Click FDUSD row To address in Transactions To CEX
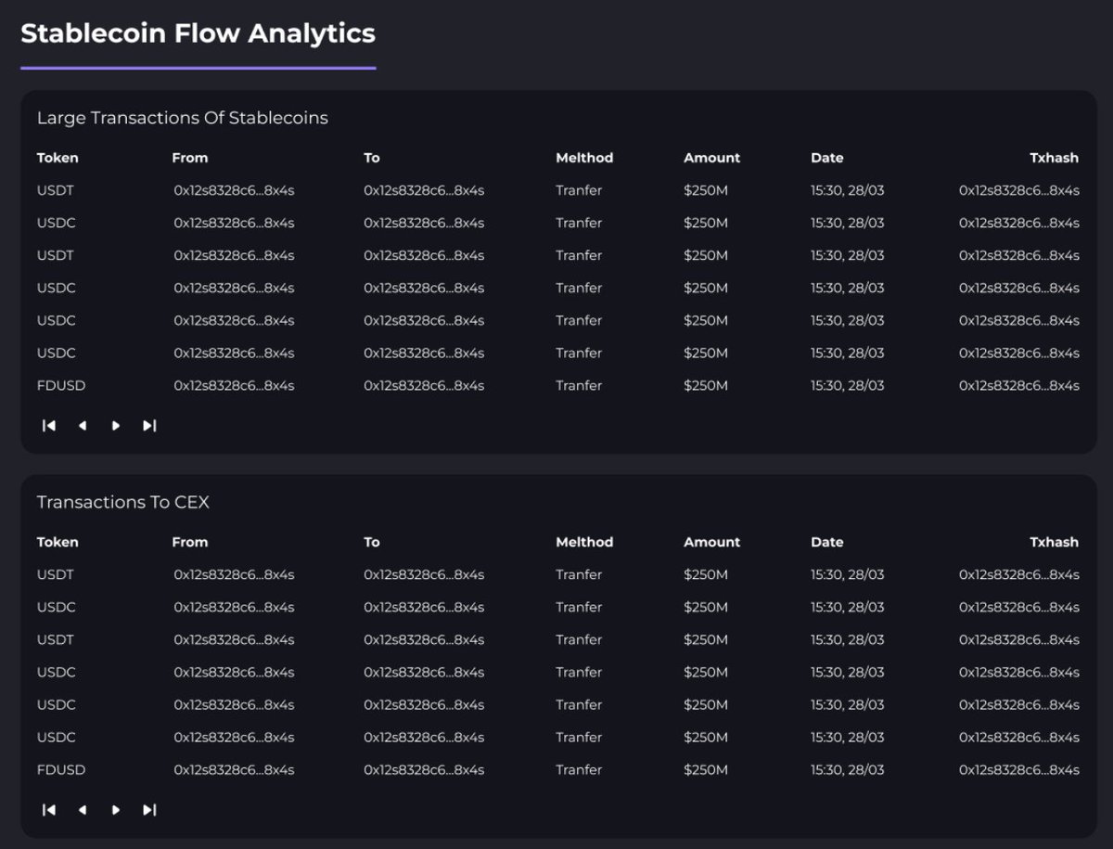This screenshot has height=849, width=1113. (x=424, y=769)
